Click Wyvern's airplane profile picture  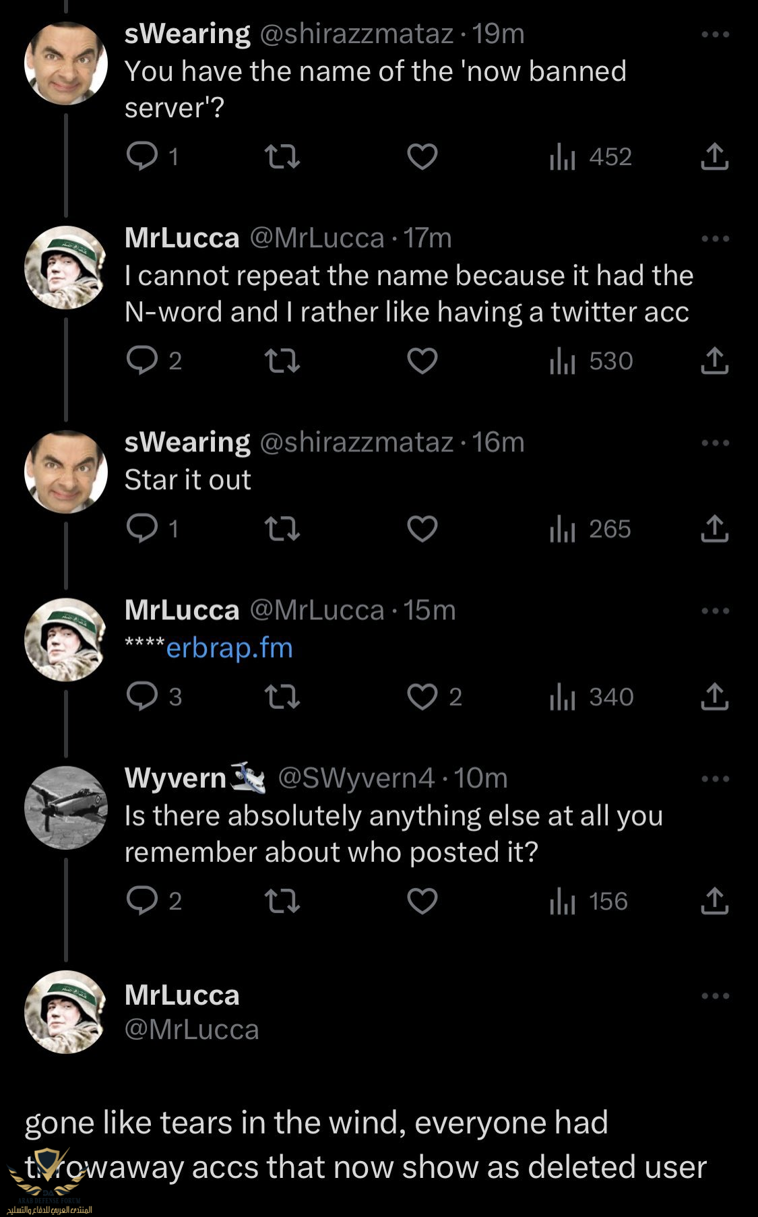click(x=66, y=807)
